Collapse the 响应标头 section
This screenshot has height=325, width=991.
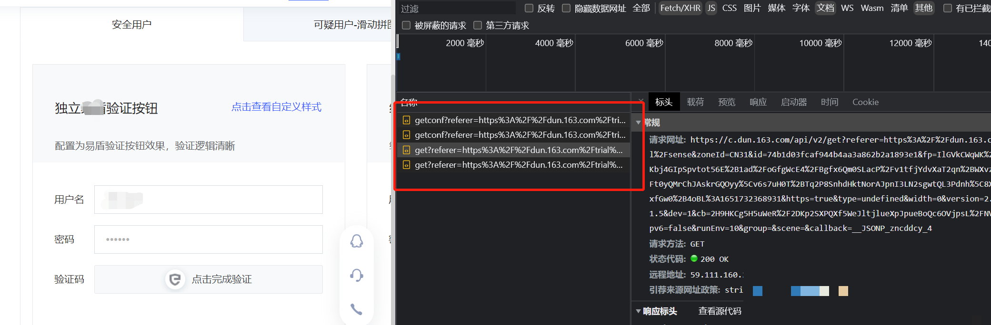click(638, 311)
